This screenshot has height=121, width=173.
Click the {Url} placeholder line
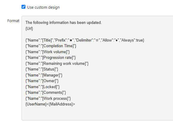tap(29, 29)
